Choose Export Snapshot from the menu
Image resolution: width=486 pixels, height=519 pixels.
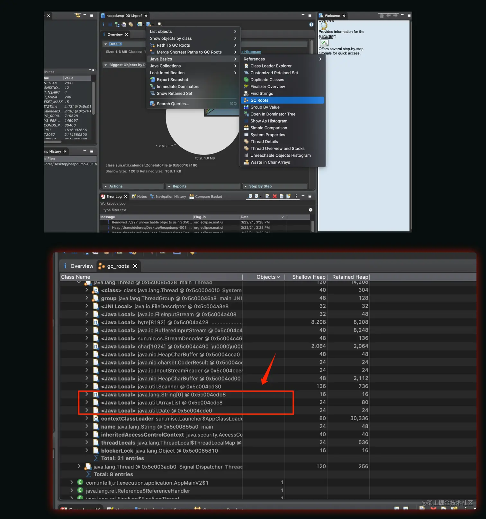(193, 80)
